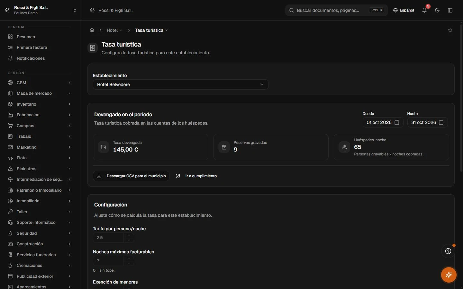Expand the CRM sidebar section
This screenshot has width=463, height=289.
click(39, 83)
